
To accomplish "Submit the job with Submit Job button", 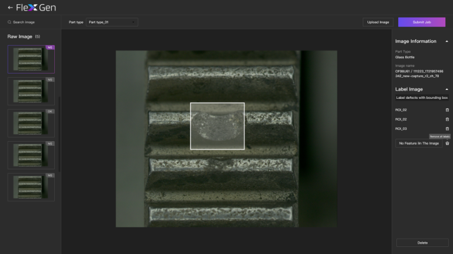I will (421, 22).
